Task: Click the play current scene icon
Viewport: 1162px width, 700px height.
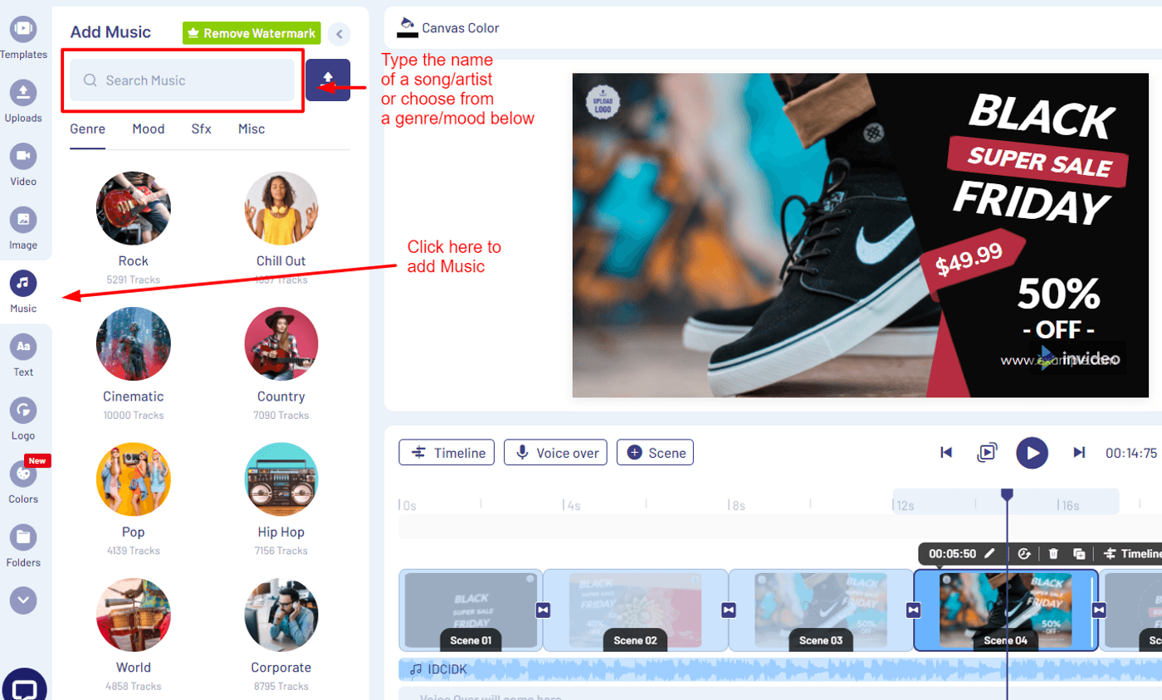Action: [987, 452]
